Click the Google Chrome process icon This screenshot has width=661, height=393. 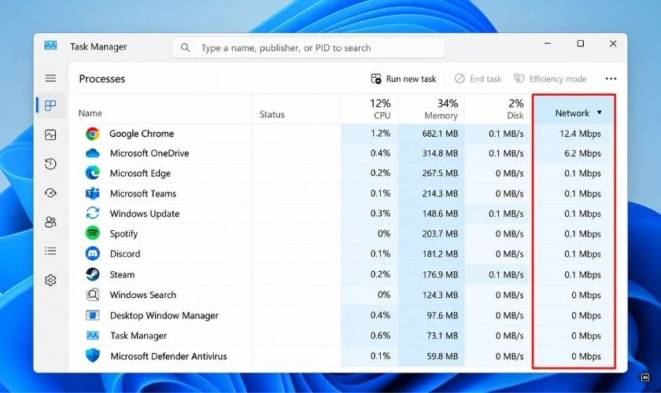click(x=92, y=134)
